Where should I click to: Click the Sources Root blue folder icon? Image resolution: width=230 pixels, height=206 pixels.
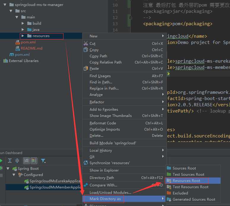[x=169, y=168]
